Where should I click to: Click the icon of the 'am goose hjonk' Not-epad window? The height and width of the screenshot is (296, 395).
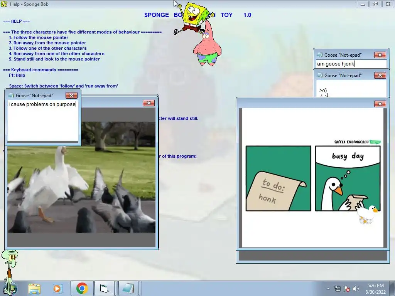click(x=320, y=55)
